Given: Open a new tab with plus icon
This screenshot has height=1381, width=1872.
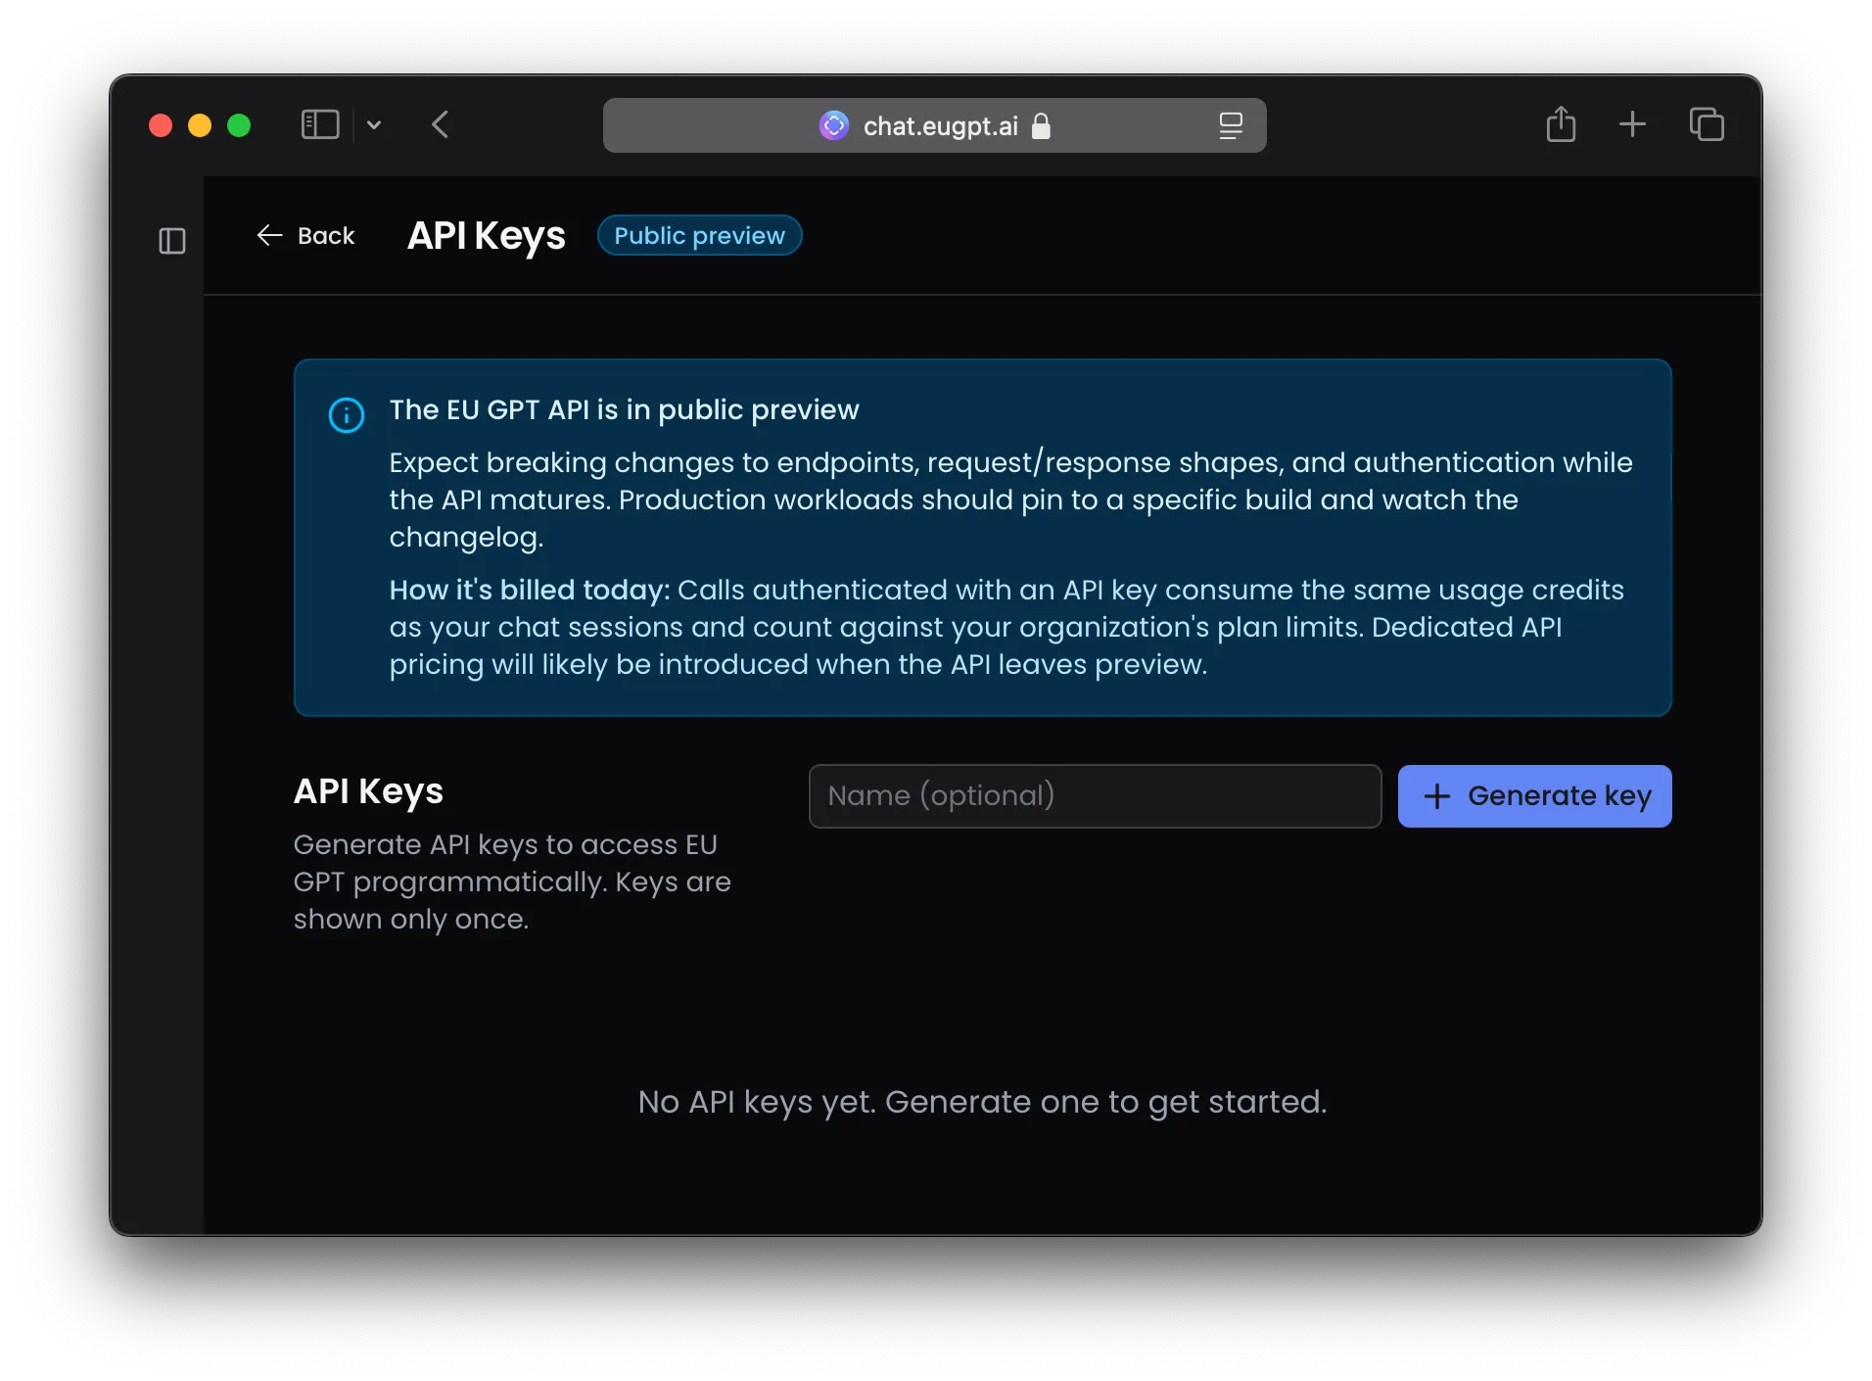Looking at the screenshot, I should [1632, 124].
